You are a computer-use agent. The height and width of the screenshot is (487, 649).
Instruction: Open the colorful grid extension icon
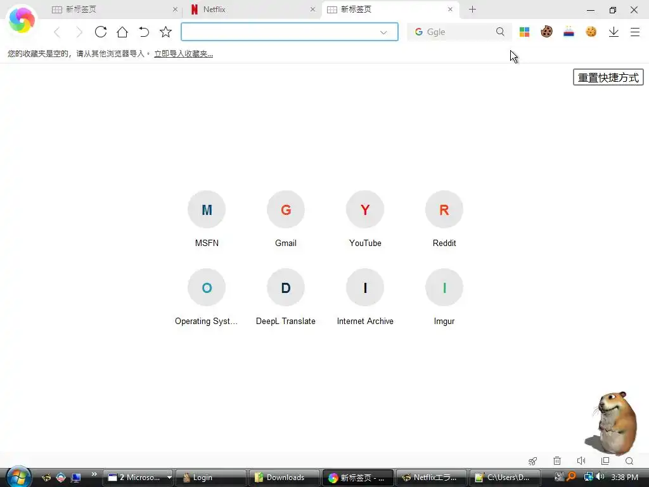click(524, 32)
